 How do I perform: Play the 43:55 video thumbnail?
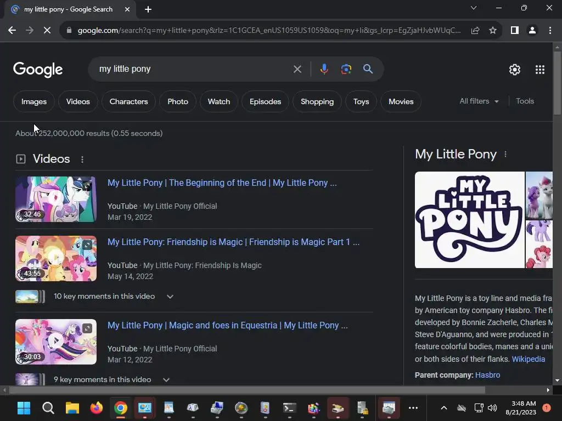tap(56, 259)
